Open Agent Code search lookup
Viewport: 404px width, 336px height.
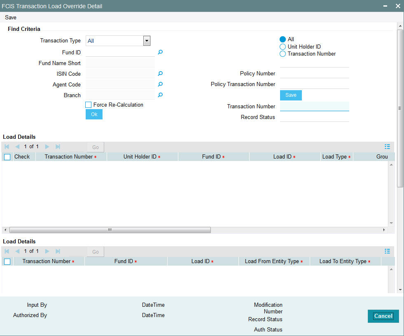point(160,84)
